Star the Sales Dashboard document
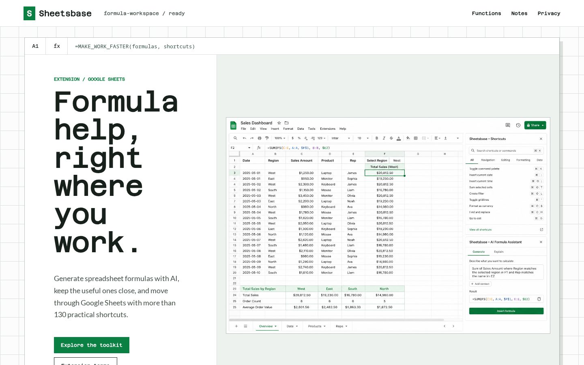 (279, 123)
